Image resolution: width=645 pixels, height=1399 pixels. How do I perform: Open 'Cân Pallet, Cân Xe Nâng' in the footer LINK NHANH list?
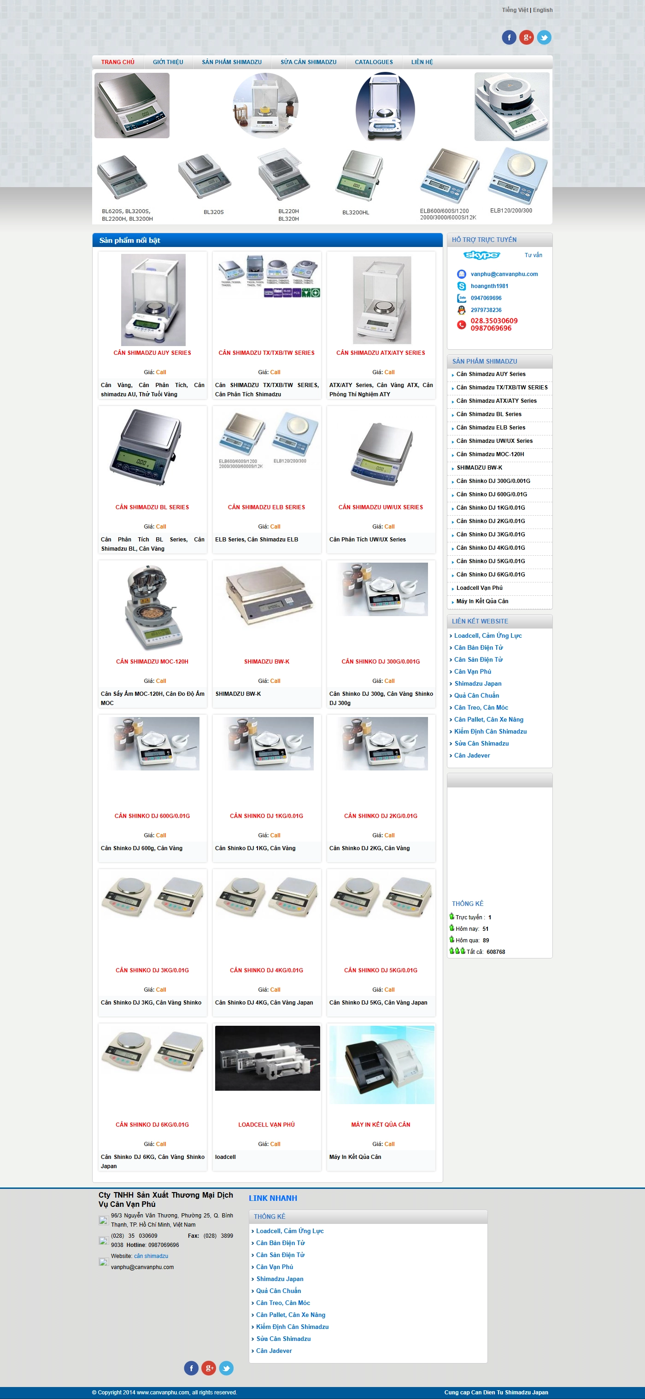pyautogui.click(x=291, y=1315)
